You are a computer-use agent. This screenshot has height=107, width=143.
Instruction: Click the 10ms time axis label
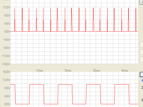(40, 71)
